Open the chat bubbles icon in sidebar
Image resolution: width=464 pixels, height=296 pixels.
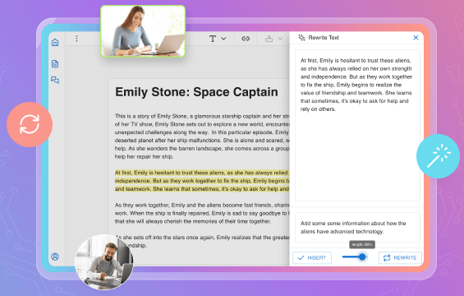tap(55, 80)
